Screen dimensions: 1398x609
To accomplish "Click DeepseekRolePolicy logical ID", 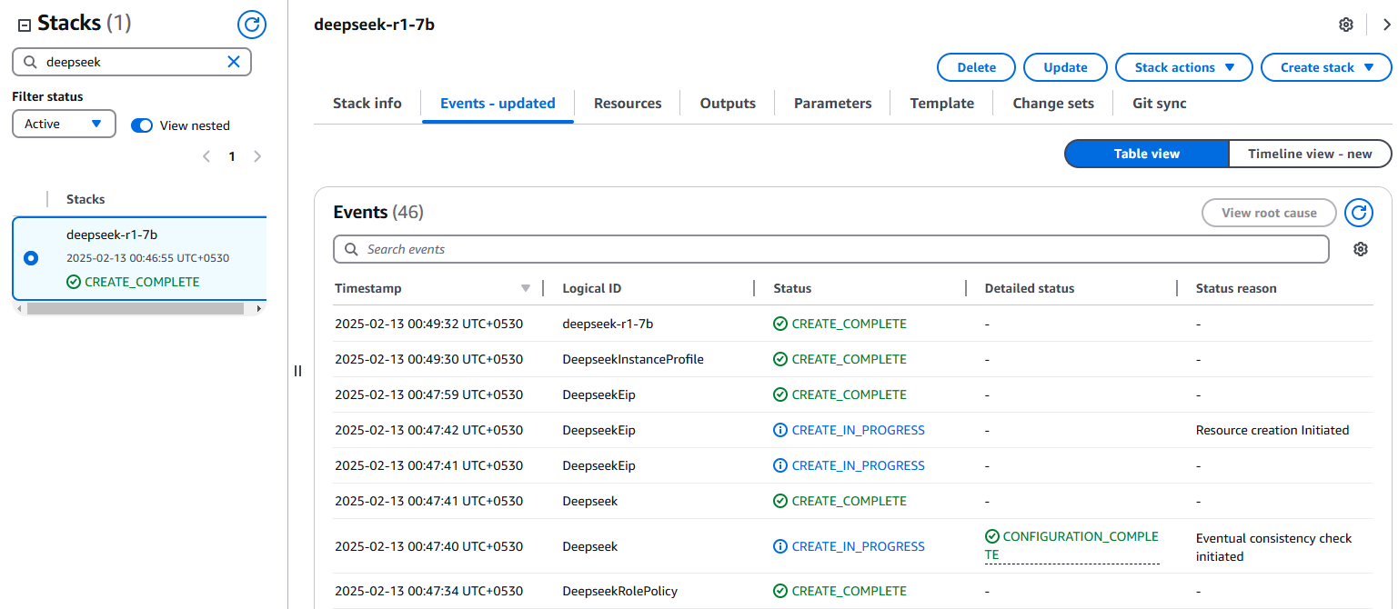I will click(x=620, y=591).
